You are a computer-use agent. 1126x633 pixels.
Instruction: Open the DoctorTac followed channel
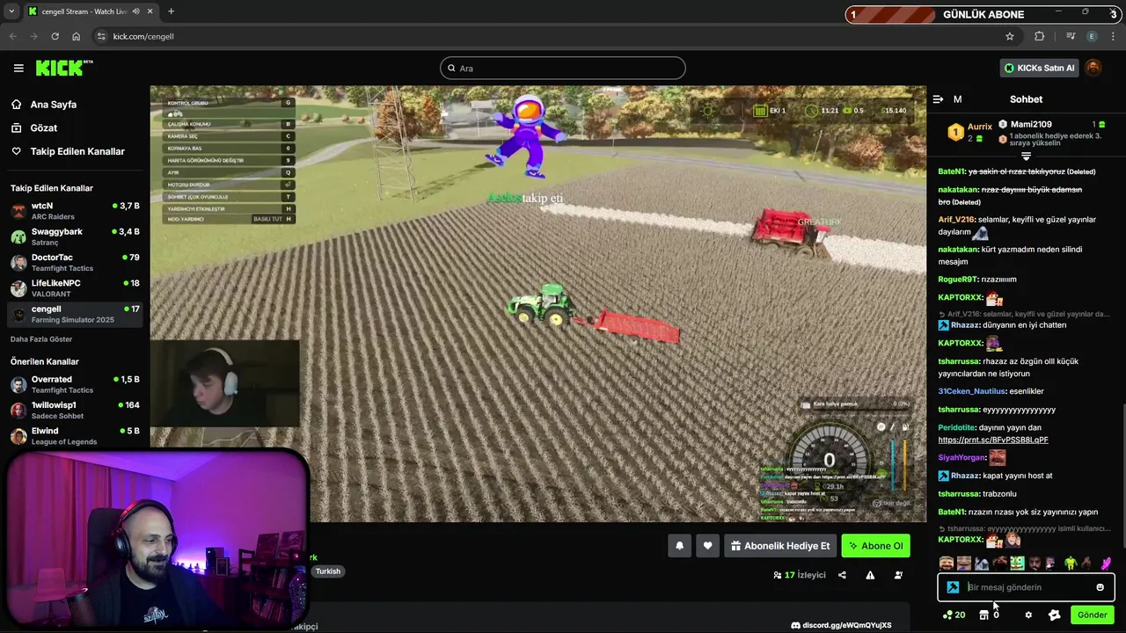[x=75, y=262]
